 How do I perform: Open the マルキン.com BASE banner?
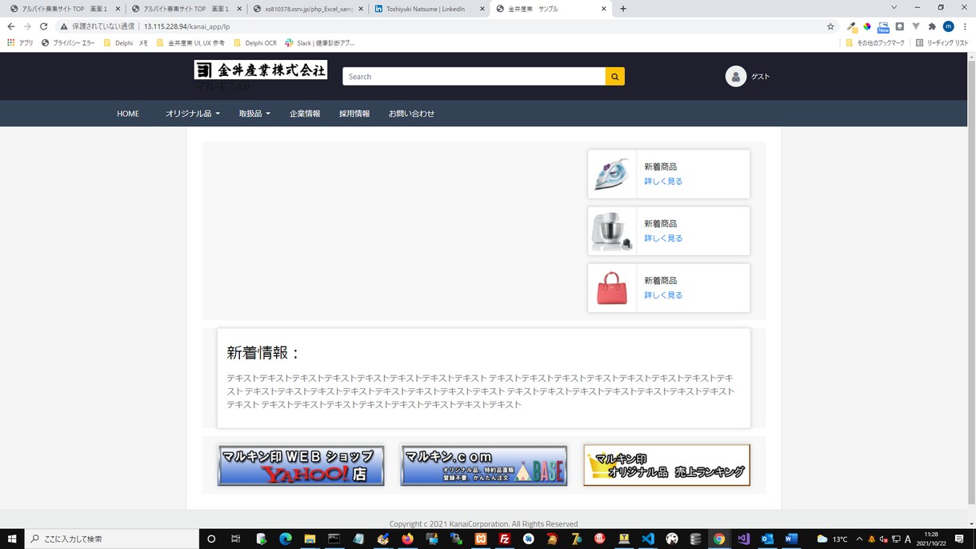coord(484,465)
